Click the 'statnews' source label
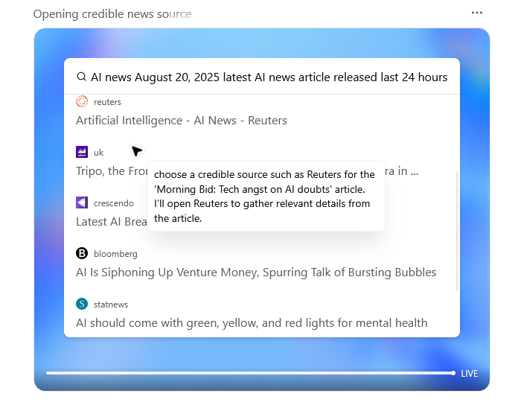The height and width of the screenshot is (408, 521). 111,305
